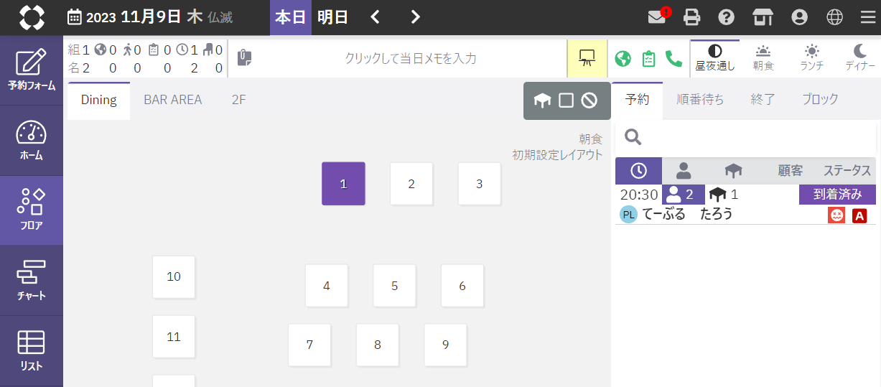Select table 4
This screenshot has width=881, height=387.
327,286
